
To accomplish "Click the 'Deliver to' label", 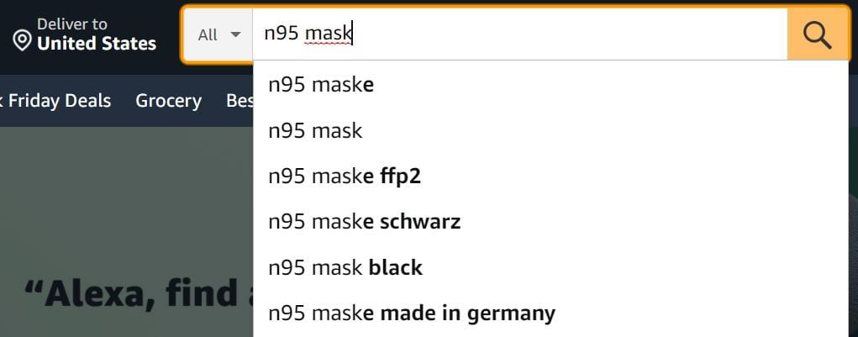I will (72, 24).
